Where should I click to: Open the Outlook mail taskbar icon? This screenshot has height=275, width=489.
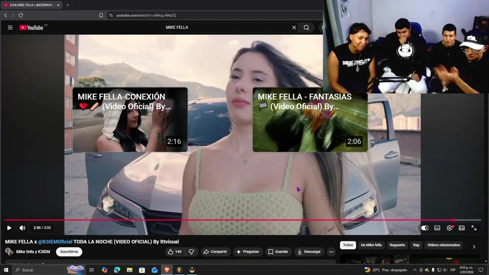[x=154, y=270]
